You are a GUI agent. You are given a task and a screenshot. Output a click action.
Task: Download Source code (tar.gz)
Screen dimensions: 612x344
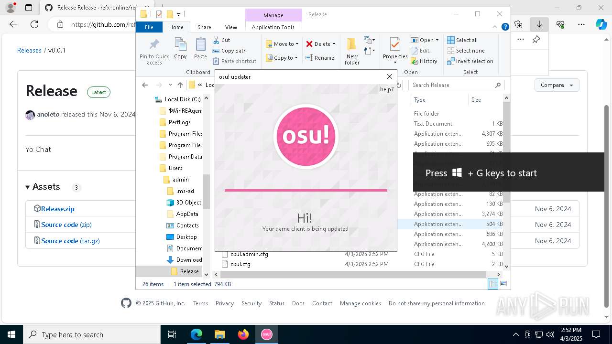[70, 241]
